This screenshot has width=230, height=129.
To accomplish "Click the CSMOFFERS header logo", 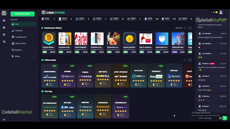I will tap(53, 13).
